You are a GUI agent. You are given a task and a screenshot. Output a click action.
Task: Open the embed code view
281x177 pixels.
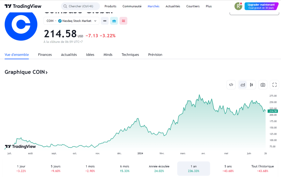point(231,85)
